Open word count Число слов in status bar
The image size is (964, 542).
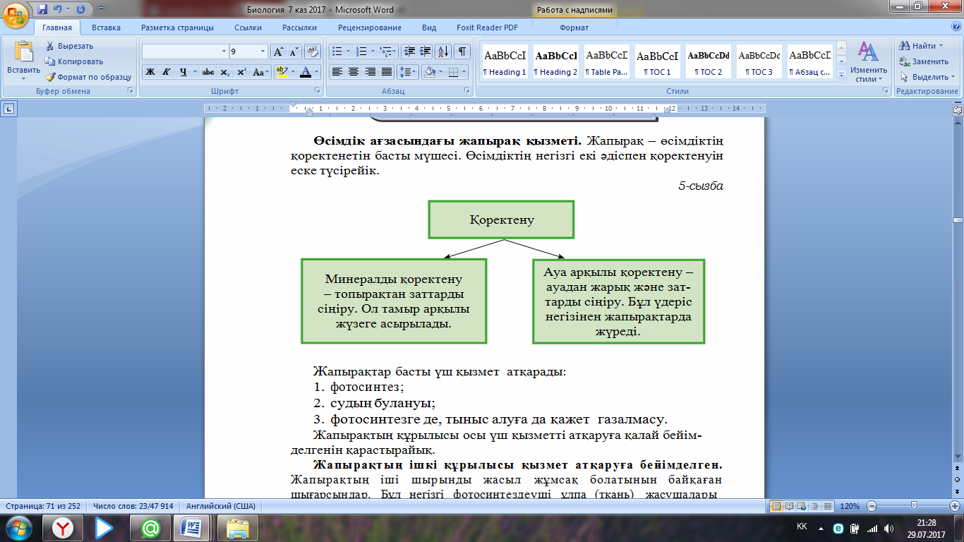(x=133, y=506)
